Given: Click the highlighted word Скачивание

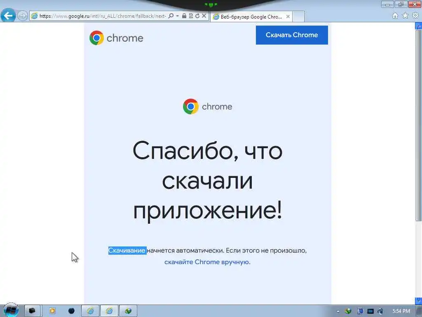Looking at the screenshot, I should point(127,251).
